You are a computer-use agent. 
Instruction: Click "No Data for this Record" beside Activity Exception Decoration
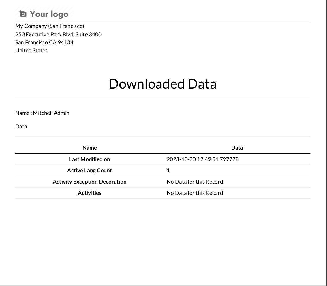point(195,182)
